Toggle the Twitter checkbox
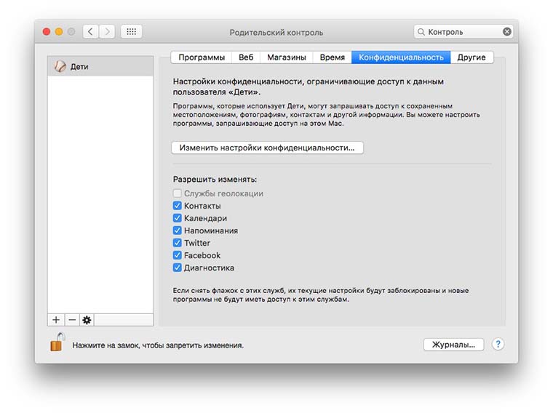This screenshot has width=553, height=413. tap(177, 243)
